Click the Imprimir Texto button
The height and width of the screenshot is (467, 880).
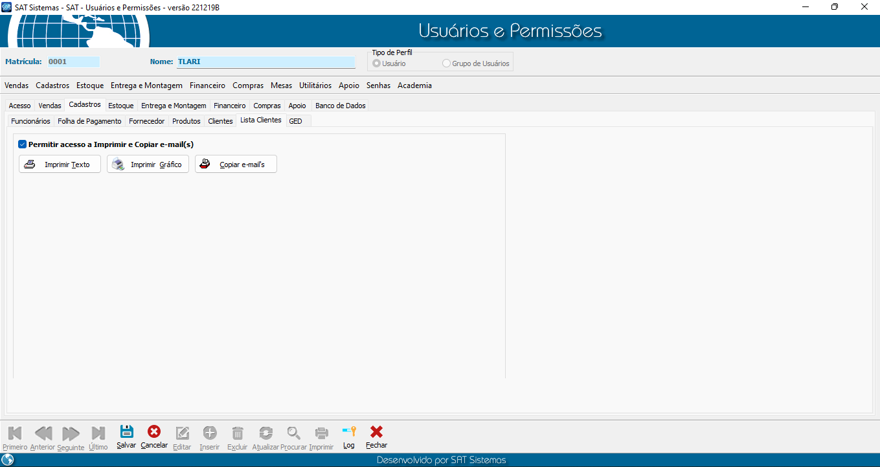(x=60, y=165)
